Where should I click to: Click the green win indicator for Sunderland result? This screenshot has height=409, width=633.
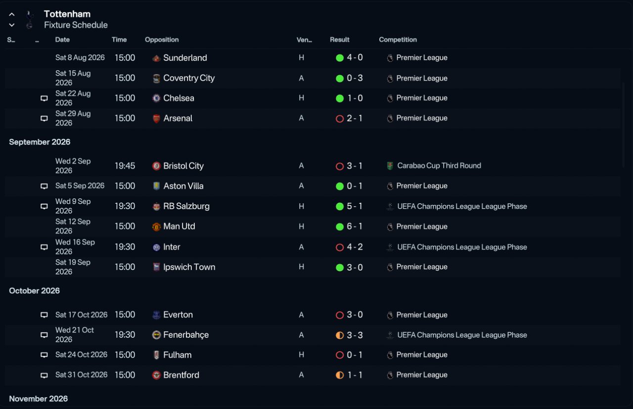pyautogui.click(x=340, y=58)
